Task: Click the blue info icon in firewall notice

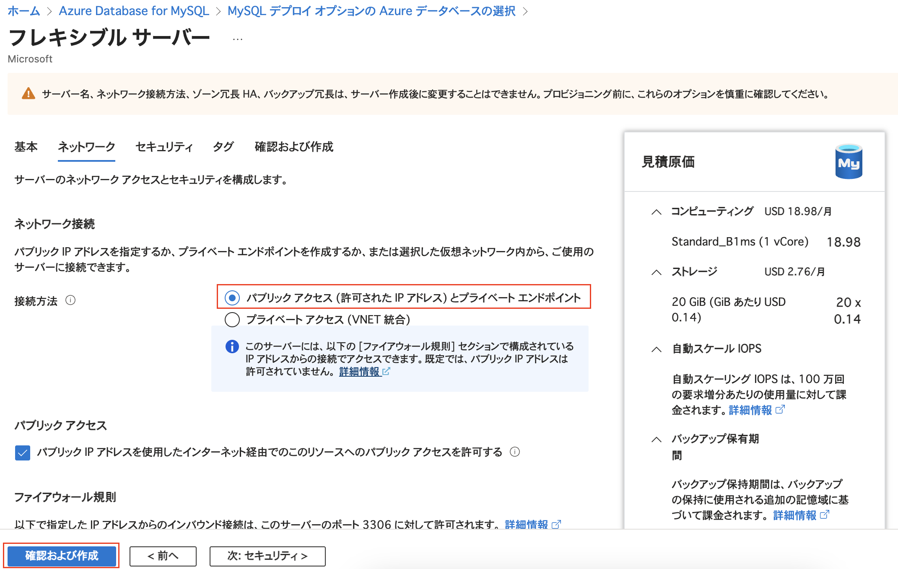Action: point(232,347)
